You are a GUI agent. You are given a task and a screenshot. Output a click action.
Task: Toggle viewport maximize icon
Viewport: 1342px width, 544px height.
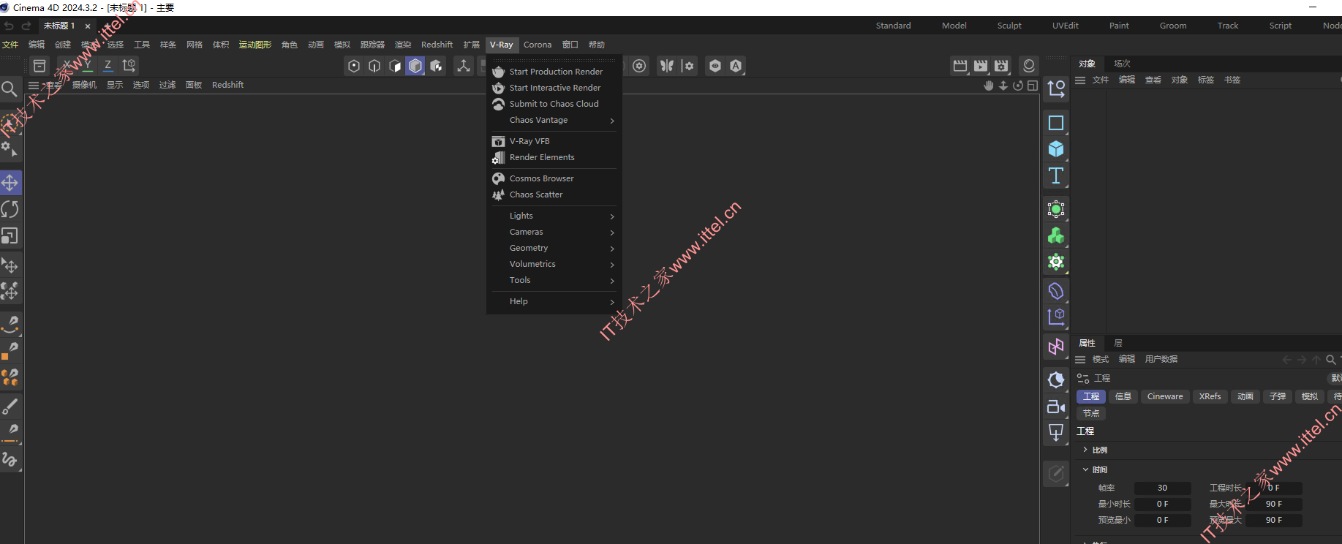(x=1033, y=86)
